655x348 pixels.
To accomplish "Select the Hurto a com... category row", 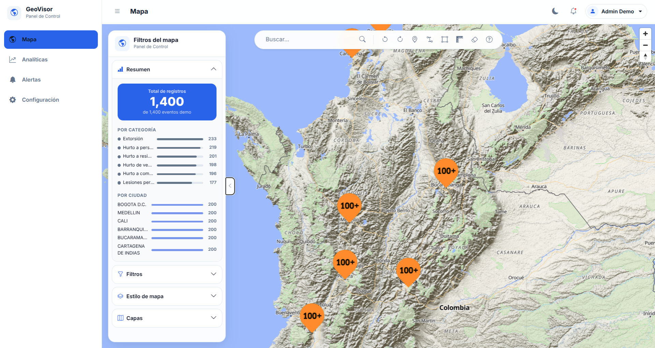I will coord(167,174).
